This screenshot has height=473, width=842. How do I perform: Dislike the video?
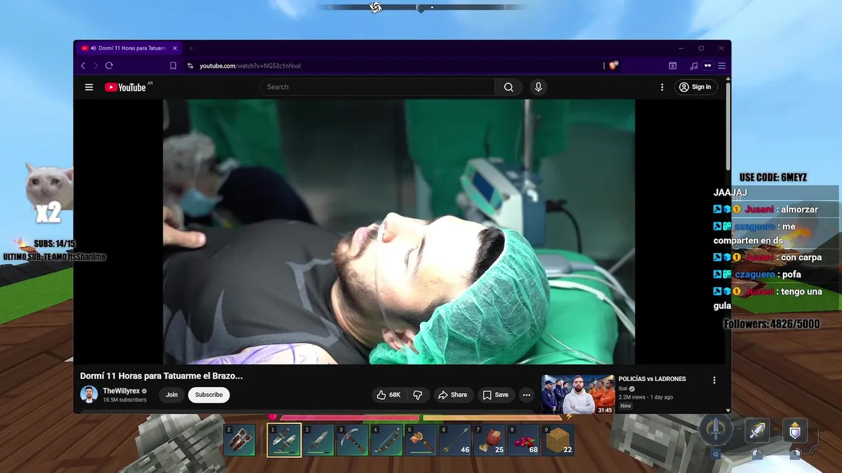click(418, 395)
